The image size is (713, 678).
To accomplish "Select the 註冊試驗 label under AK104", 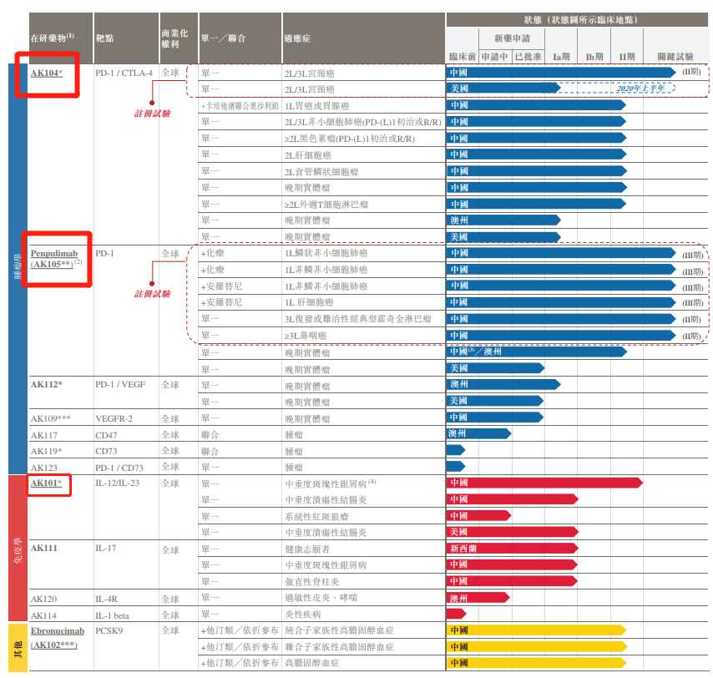I will click(x=152, y=114).
